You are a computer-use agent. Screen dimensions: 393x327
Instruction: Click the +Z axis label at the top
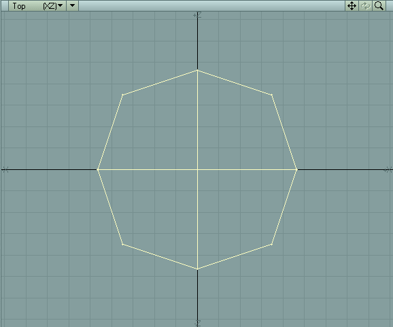click(197, 15)
